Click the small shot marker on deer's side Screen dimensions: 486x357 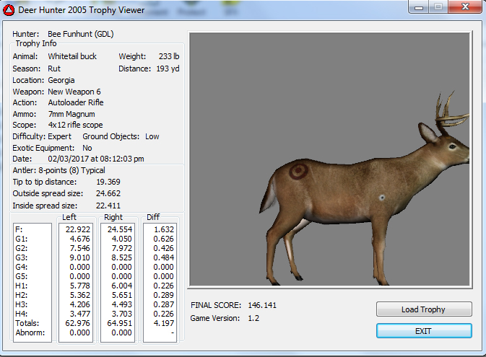point(381,198)
